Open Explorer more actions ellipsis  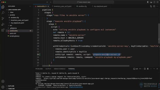pos(30,6)
